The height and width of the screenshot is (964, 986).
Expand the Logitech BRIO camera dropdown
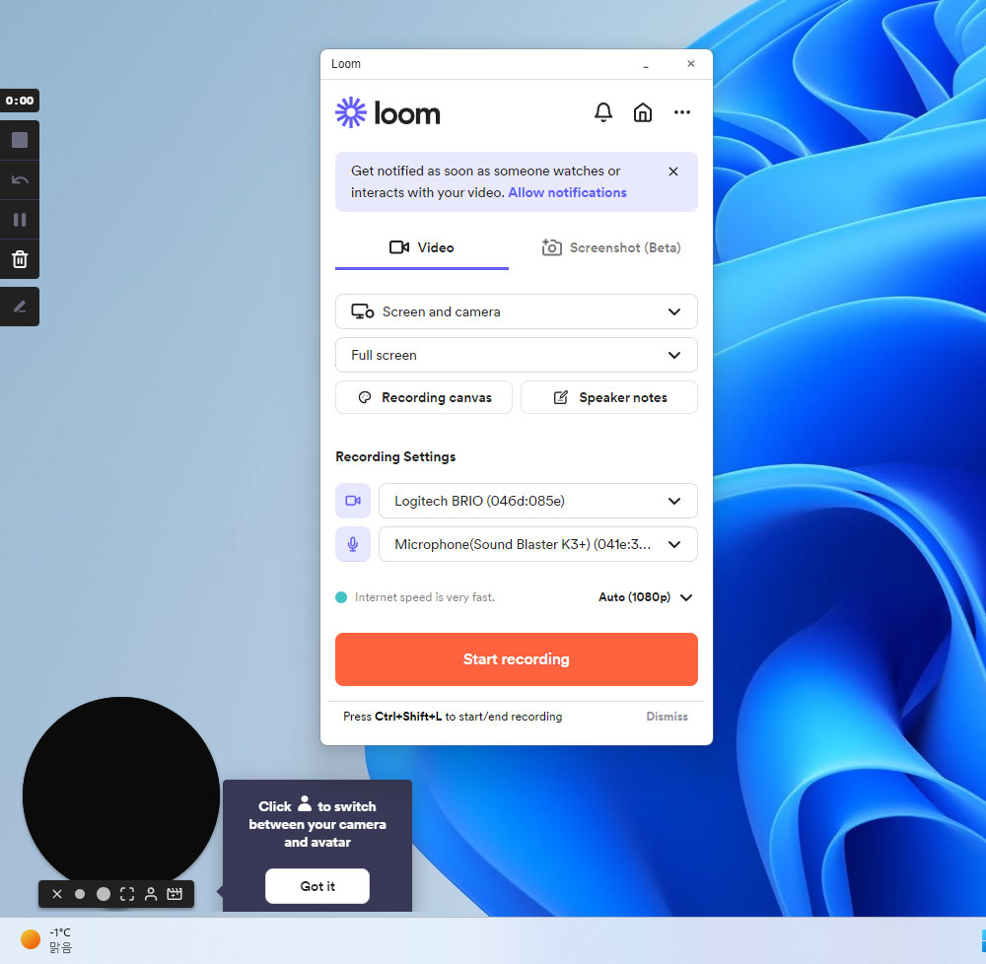pyautogui.click(x=538, y=501)
